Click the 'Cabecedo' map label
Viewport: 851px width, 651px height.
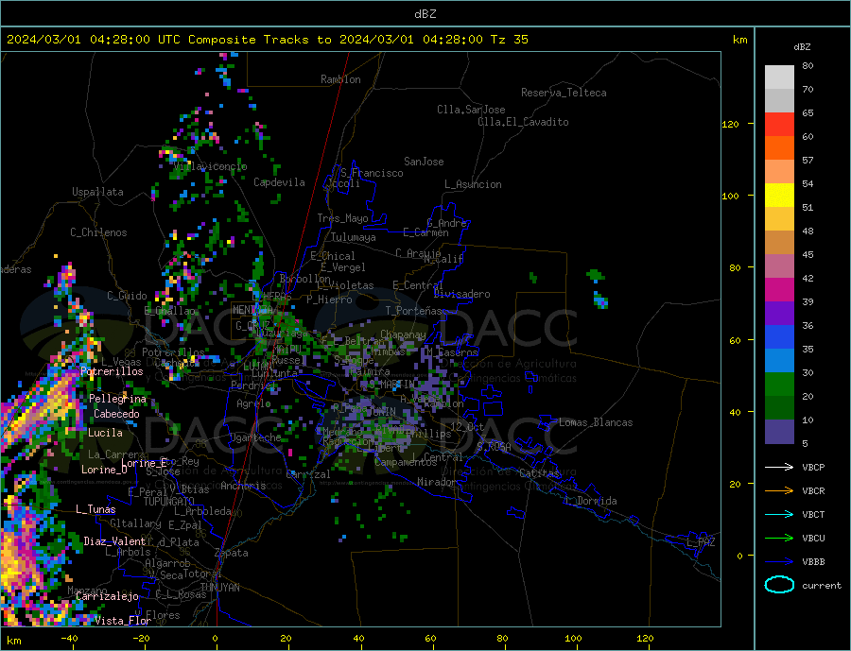pyautogui.click(x=116, y=414)
